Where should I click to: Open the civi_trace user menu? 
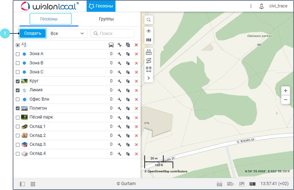pyautogui.click(x=278, y=6)
